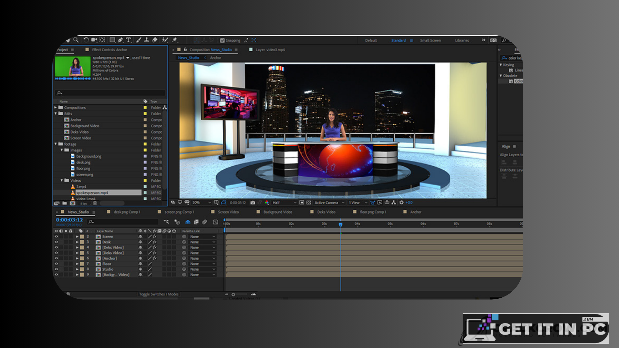Open graph editor icon in timeline
The height and width of the screenshot is (348, 619).
point(215,222)
